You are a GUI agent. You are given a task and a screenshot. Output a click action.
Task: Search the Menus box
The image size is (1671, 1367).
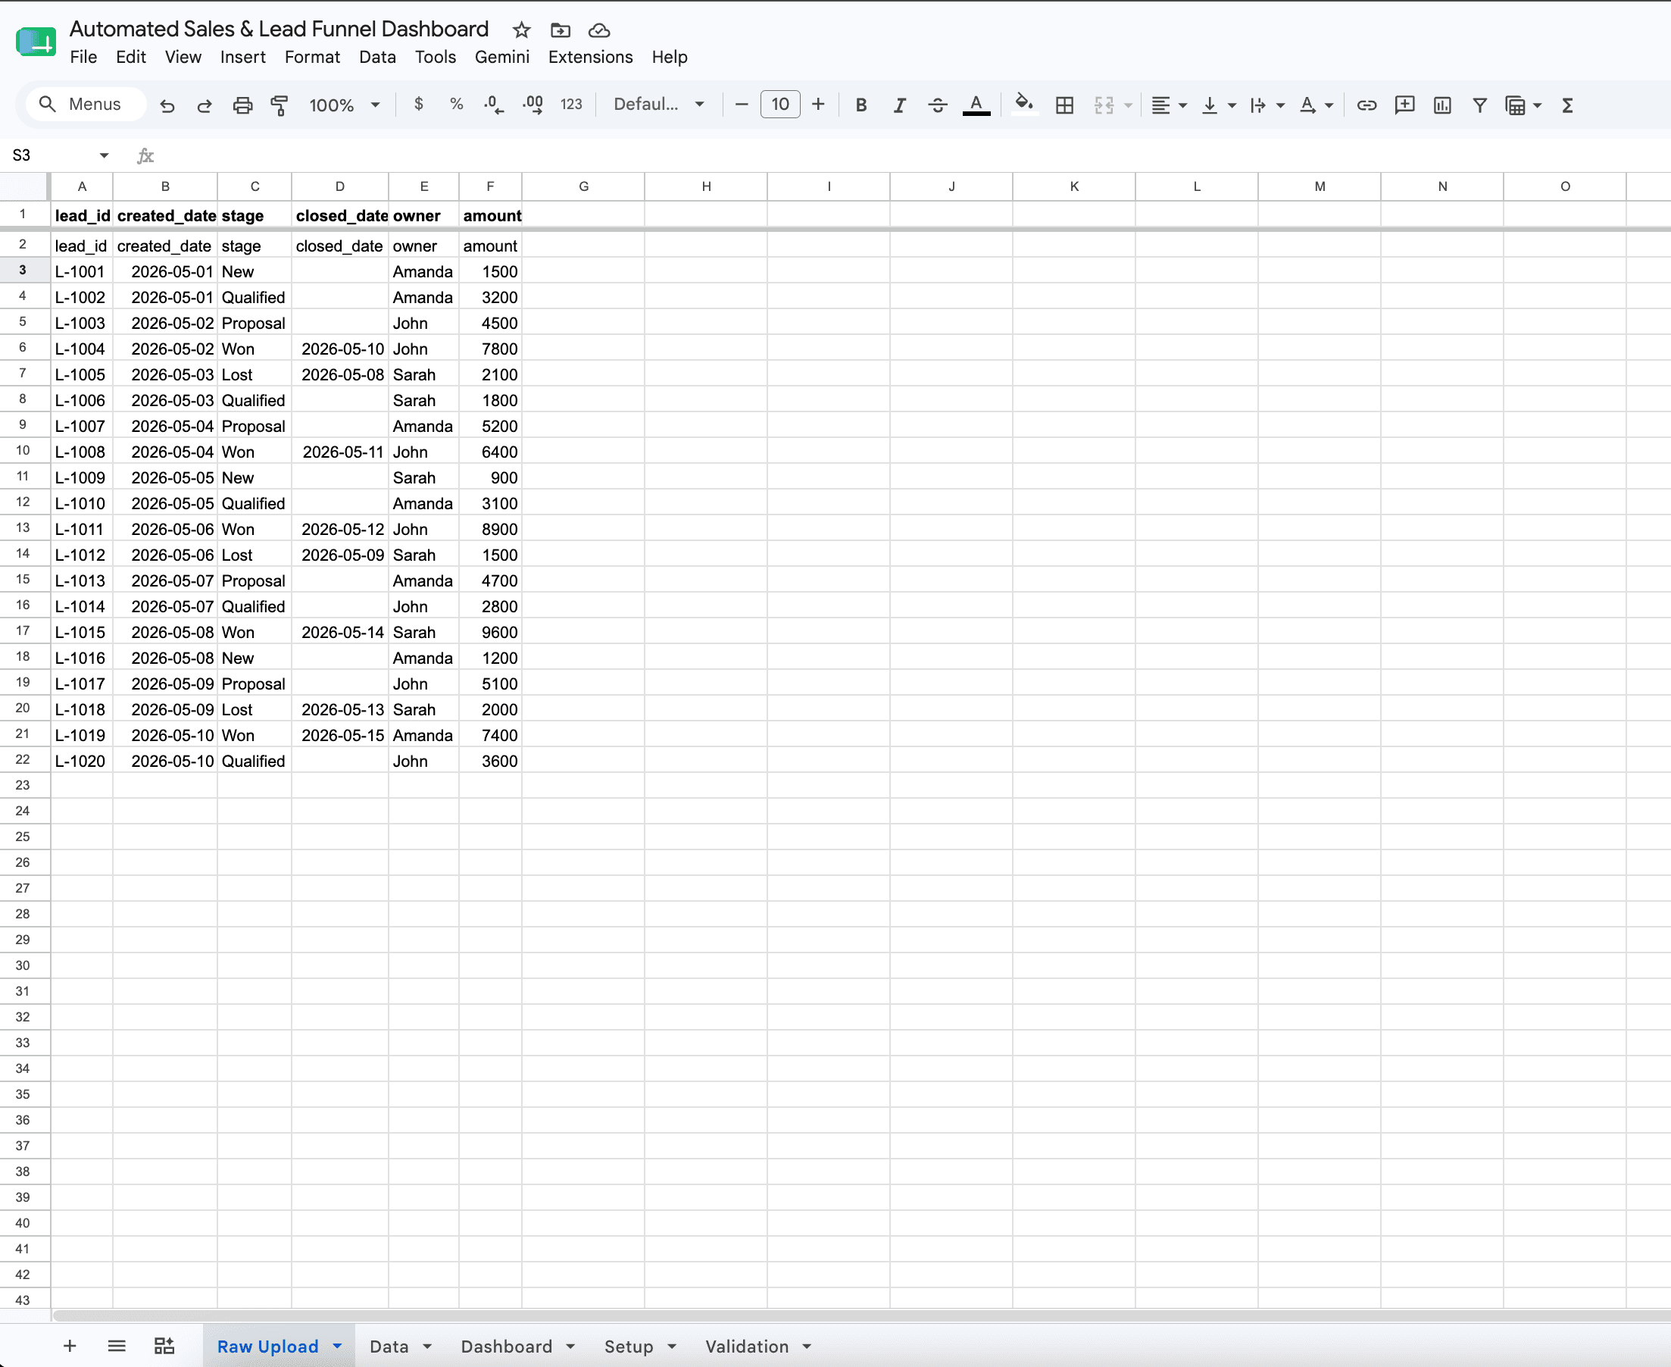[x=86, y=104]
